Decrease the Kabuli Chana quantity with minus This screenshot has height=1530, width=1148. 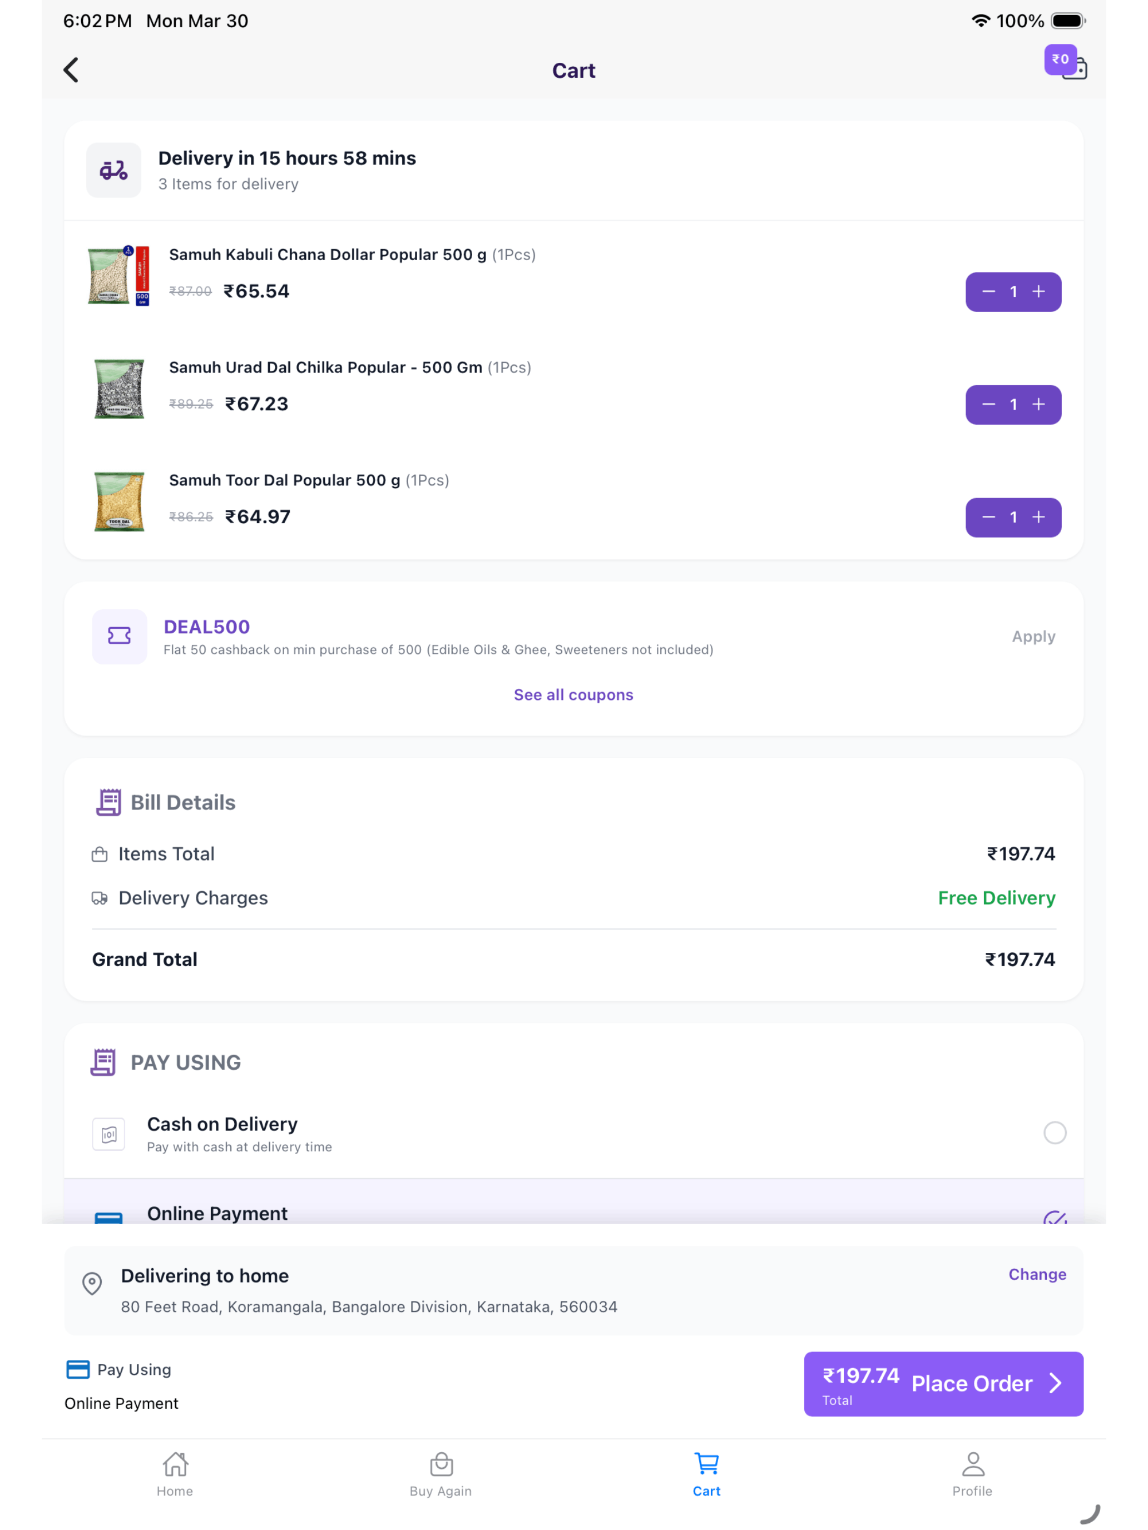coord(988,292)
